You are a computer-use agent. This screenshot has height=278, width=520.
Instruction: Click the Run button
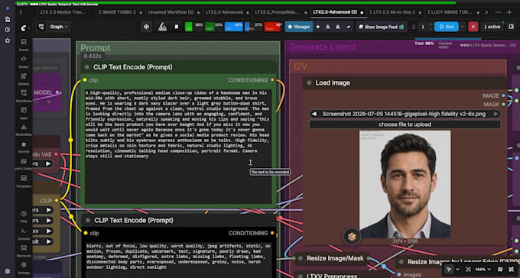tap(447, 27)
